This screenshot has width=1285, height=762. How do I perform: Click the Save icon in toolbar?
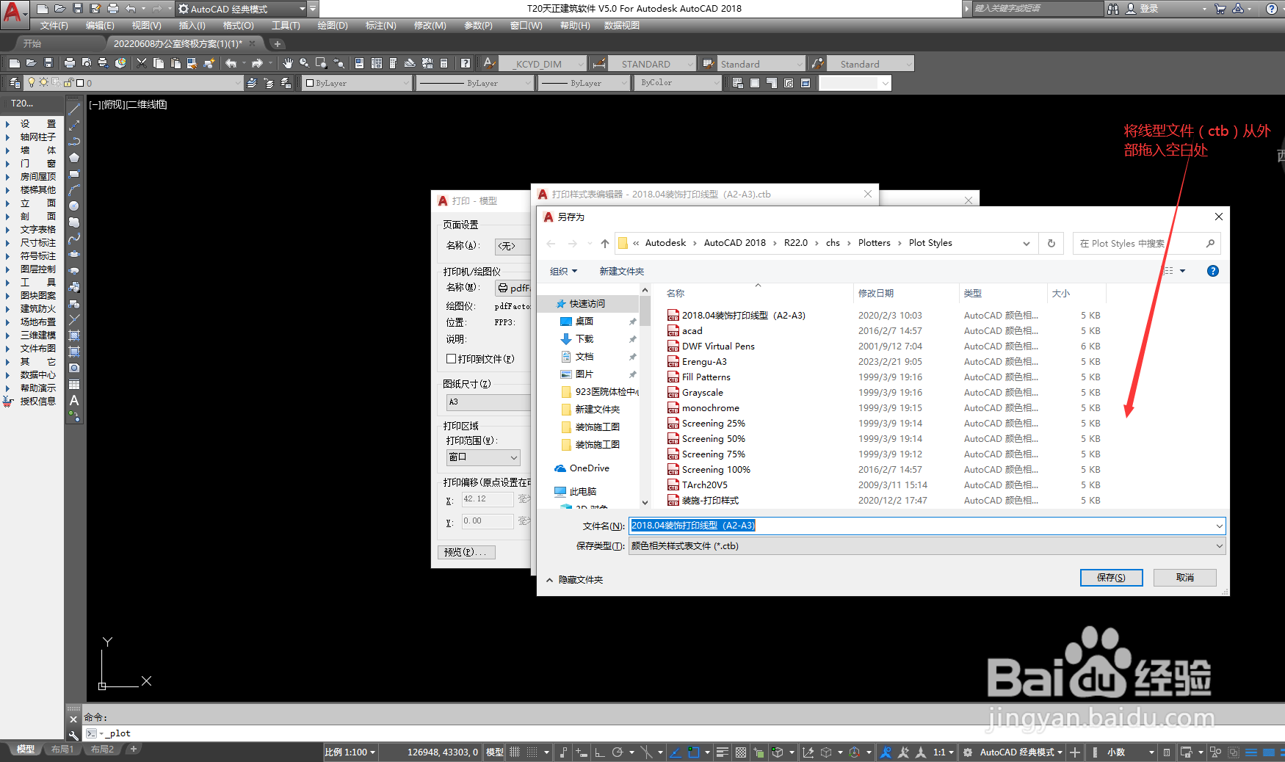(48, 63)
